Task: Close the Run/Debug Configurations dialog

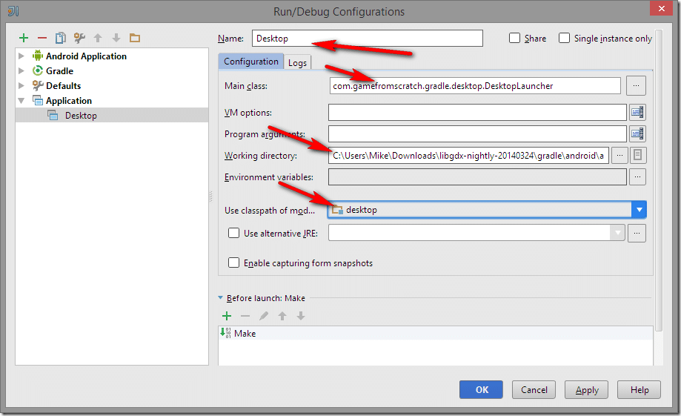Action: click(662, 8)
